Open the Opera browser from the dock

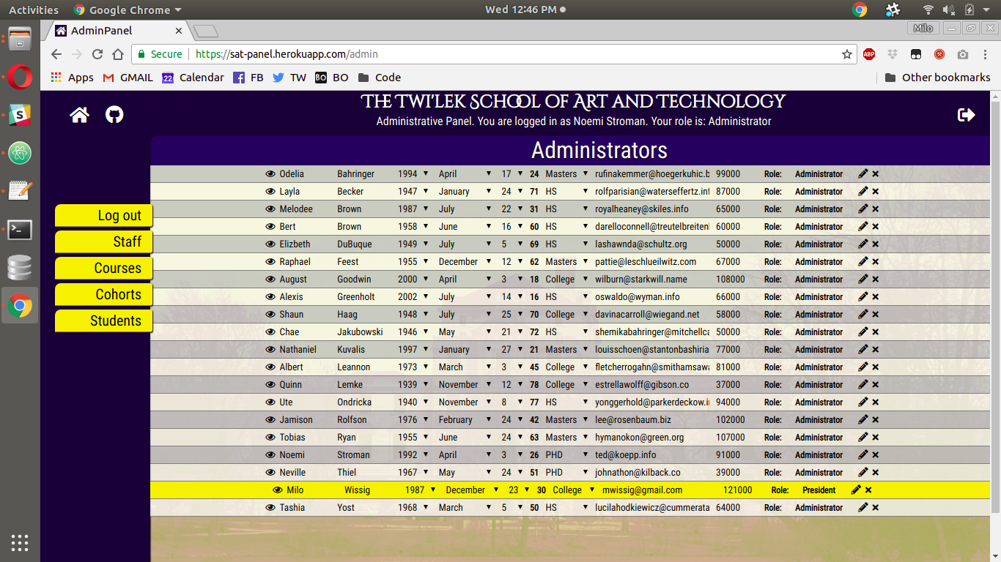20,76
